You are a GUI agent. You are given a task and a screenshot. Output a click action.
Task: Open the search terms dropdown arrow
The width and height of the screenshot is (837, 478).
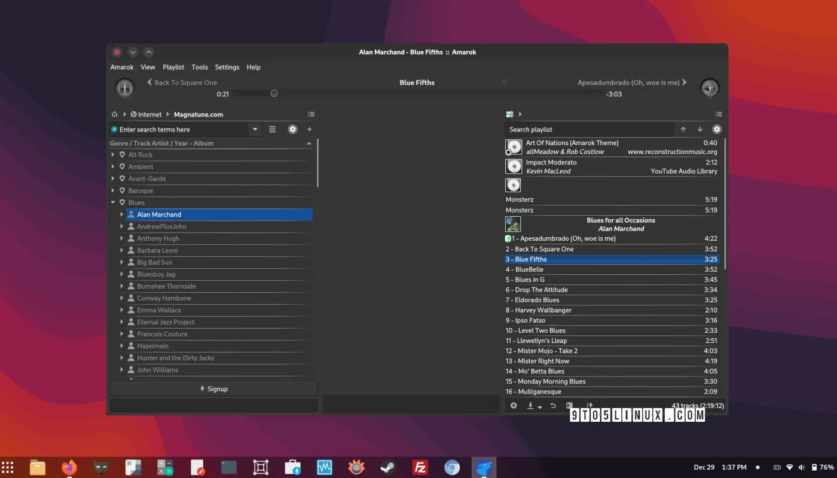[x=255, y=129]
